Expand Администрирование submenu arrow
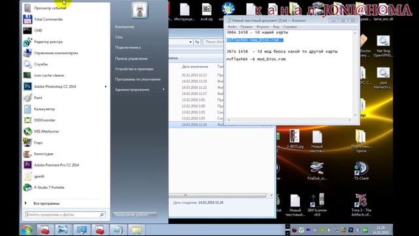Image resolution: width=419 pixels, height=236 pixels. point(164,89)
